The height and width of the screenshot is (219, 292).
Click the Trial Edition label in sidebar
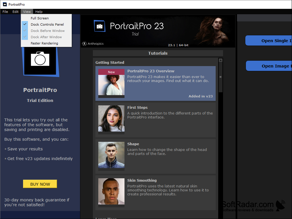pos(40,101)
